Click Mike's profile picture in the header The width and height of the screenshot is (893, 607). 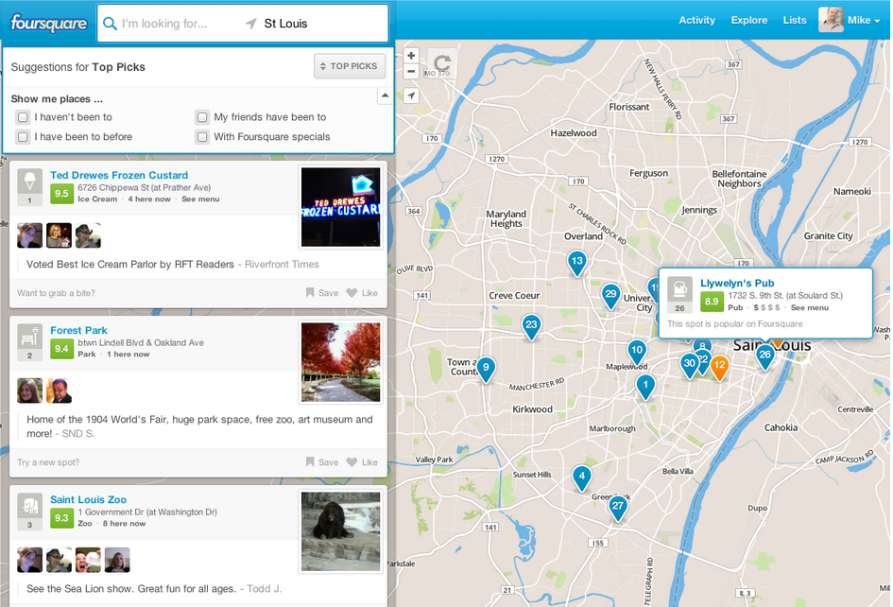831,20
